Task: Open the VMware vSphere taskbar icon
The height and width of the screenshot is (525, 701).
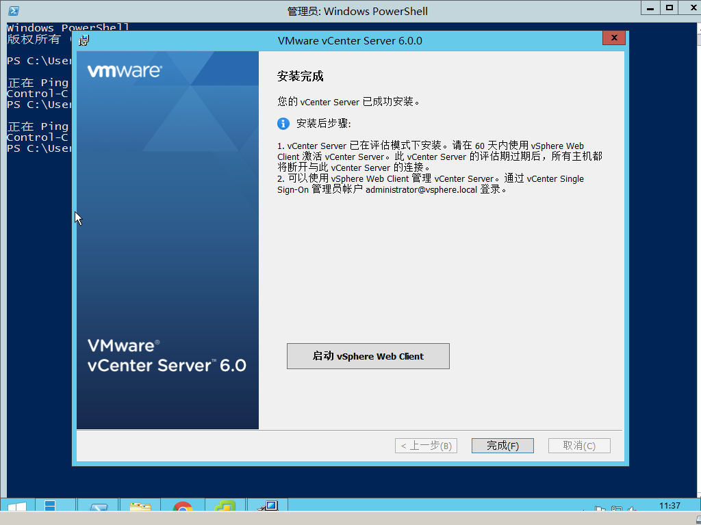Action: pyautogui.click(x=225, y=507)
